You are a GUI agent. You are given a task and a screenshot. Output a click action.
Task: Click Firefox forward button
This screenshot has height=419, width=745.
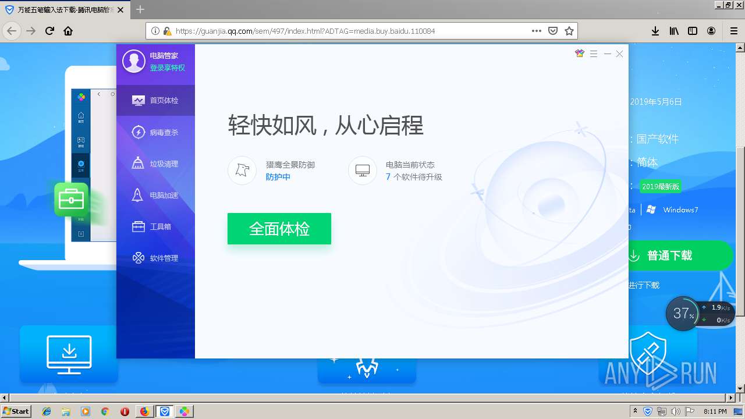(31, 31)
